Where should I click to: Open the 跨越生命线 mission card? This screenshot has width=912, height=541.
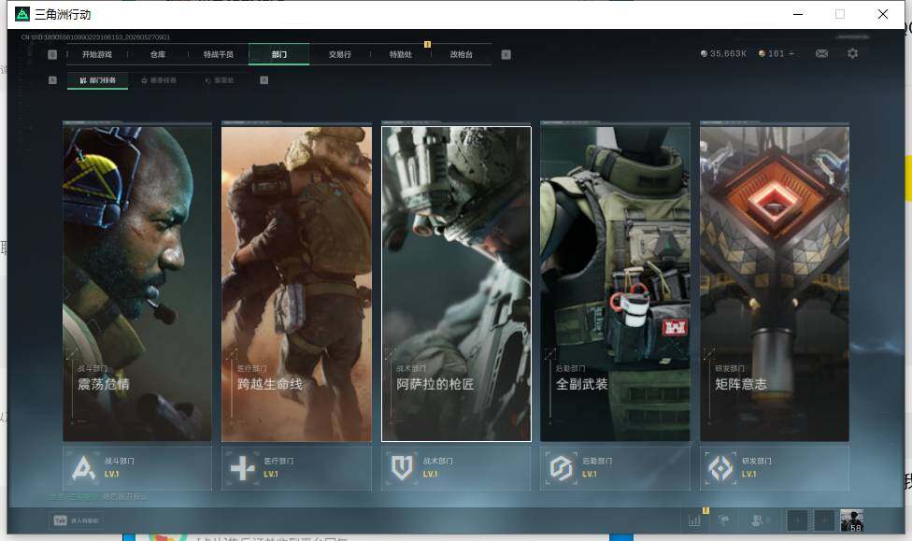click(x=296, y=284)
